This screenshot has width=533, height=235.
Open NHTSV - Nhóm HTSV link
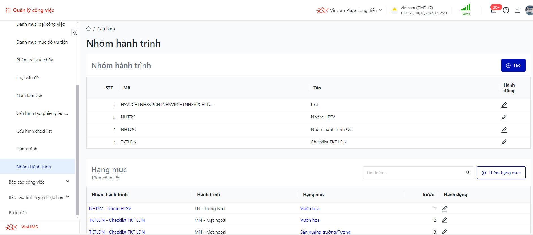110,209
